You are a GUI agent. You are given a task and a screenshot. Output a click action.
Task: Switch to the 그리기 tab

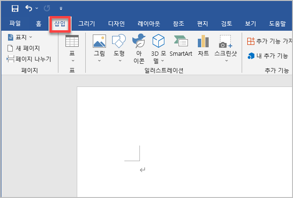[86, 24]
